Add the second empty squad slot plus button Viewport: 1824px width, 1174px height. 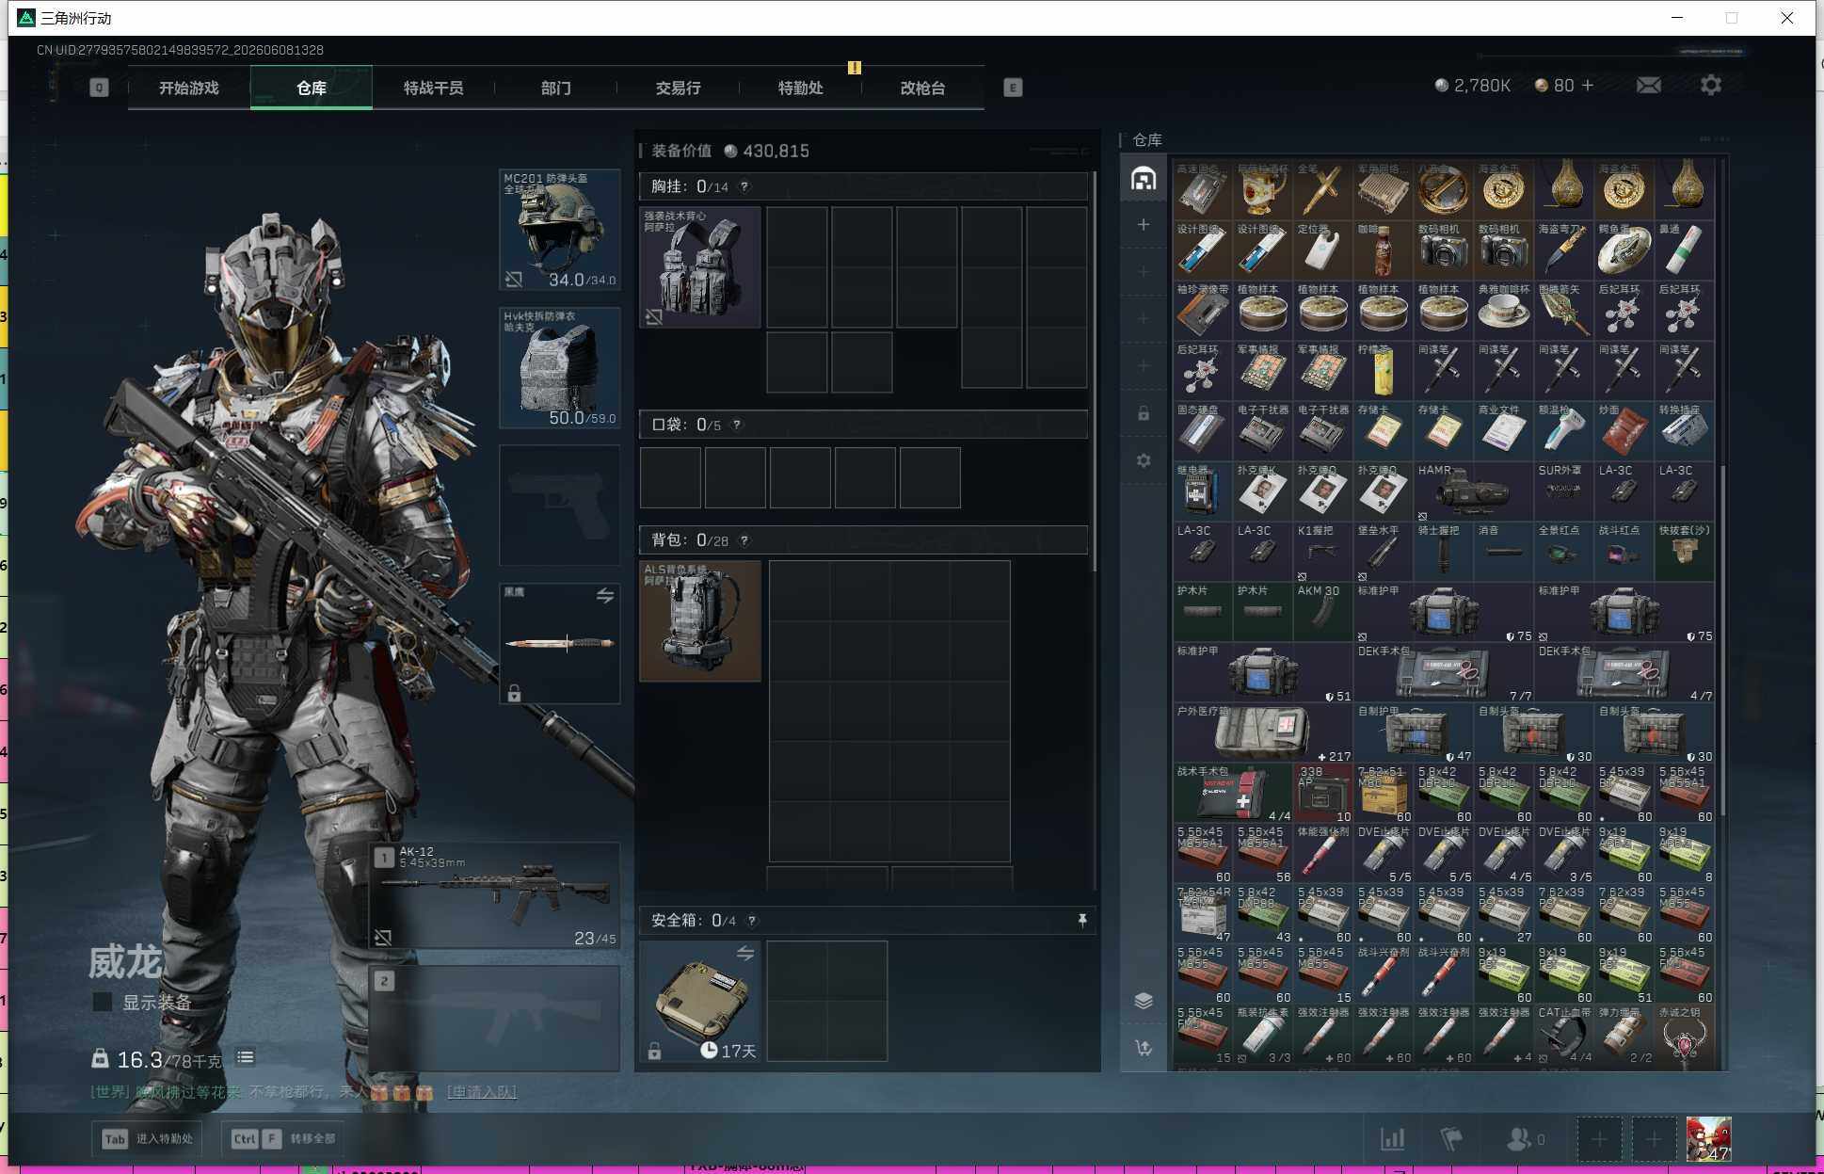point(1654,1139)
